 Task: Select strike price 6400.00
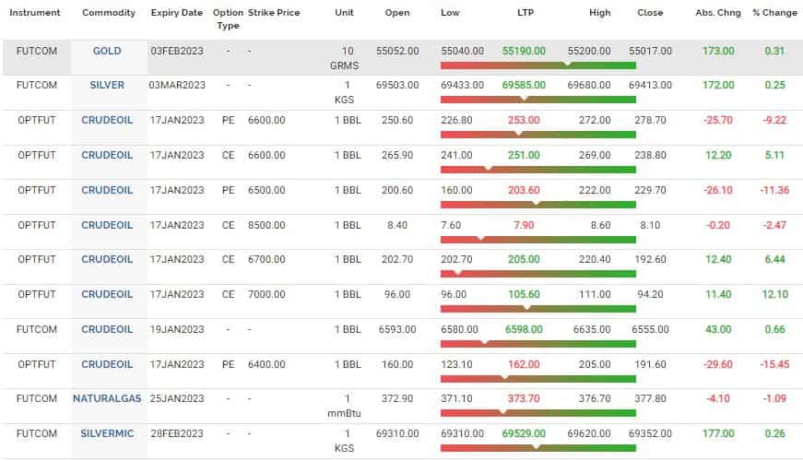(266, 364)
